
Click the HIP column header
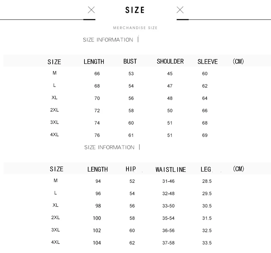[x=131, y=169]
